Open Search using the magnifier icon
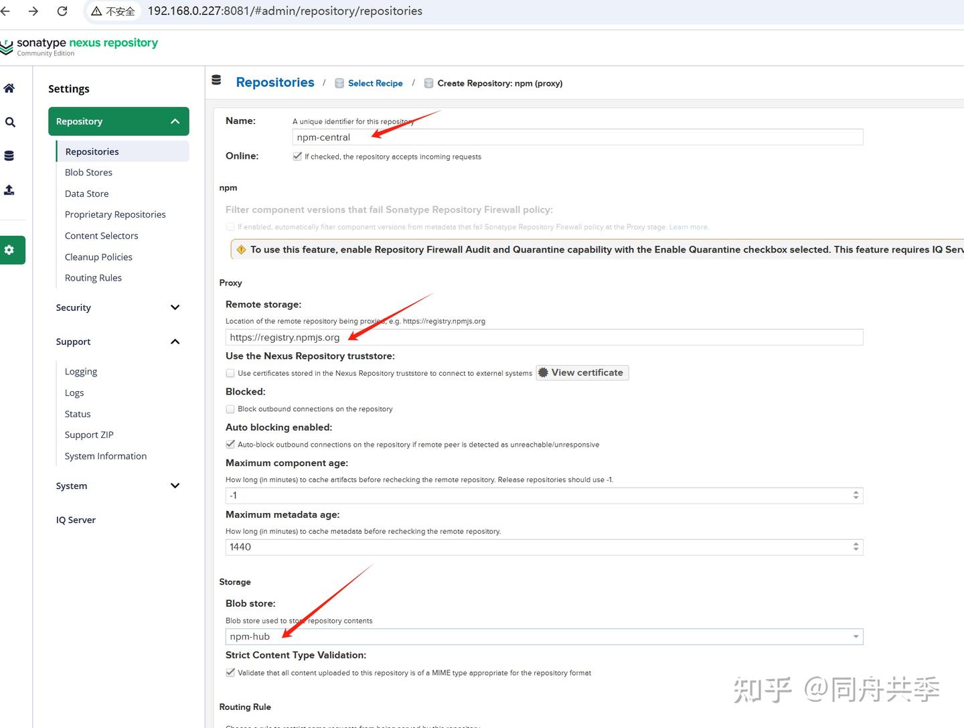Viewport: 964px width, 728px height. click(9, 122)
